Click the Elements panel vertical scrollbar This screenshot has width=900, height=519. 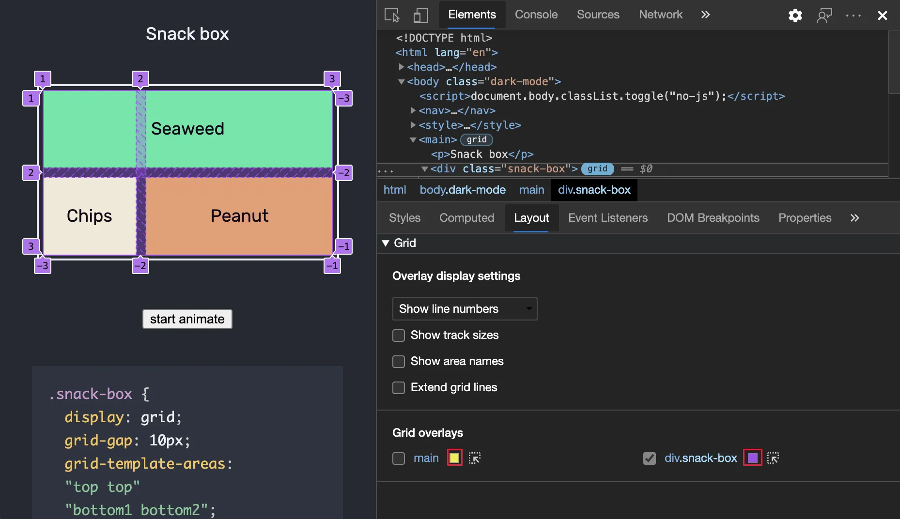click(894, 62)
